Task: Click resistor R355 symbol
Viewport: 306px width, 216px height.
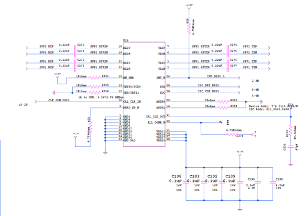Action: tap(95, 87)
